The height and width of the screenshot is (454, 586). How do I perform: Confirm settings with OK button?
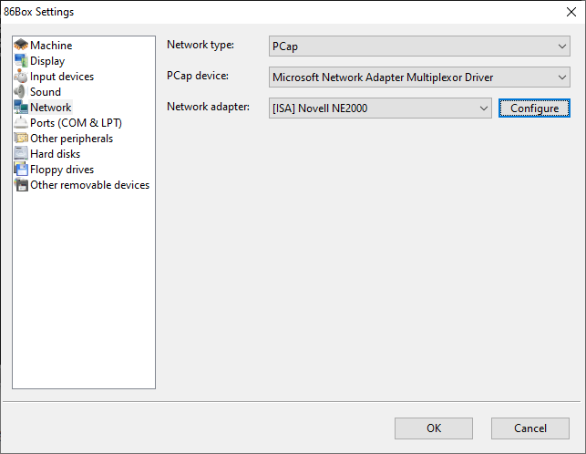tap(434, 428)
